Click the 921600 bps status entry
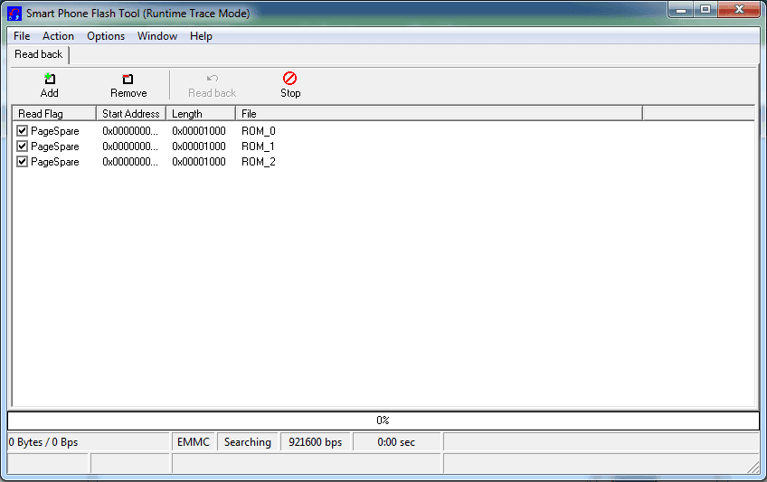The width and height of the screenshot is (767, 482). pos(315,442)
